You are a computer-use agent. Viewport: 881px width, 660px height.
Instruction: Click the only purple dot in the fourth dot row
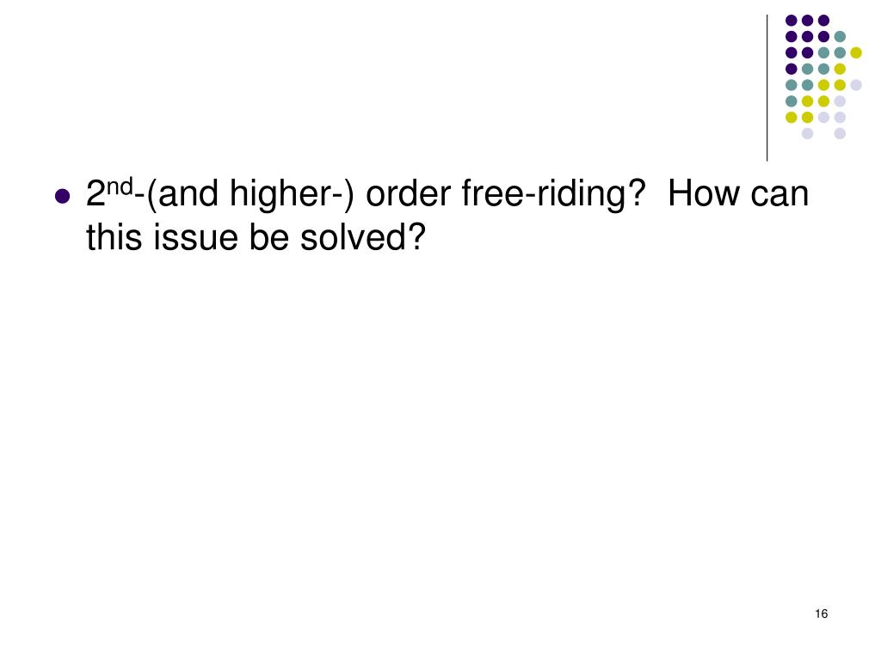pyautogui.click(x=792, y=69)
